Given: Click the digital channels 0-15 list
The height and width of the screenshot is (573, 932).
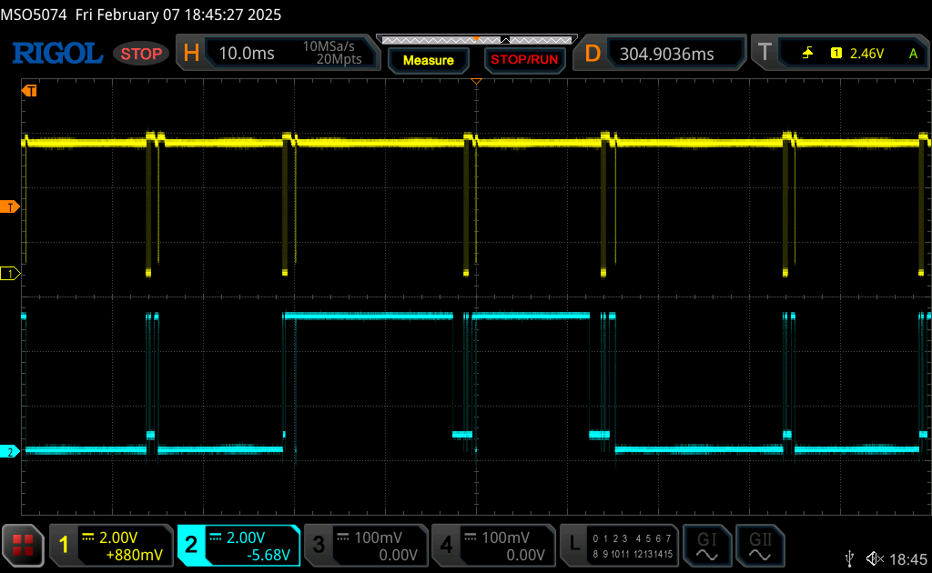Looking at the screenshot, I should [x=633, y=547].
